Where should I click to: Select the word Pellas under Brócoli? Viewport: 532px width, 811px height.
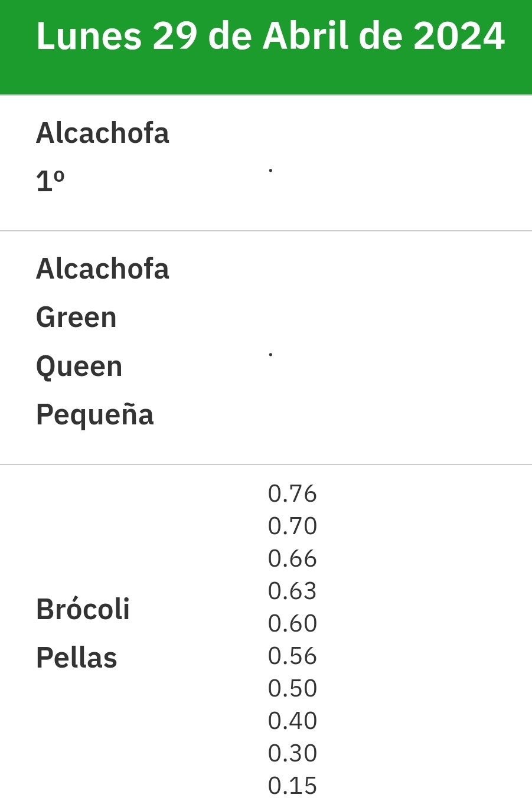coord(77,658)
